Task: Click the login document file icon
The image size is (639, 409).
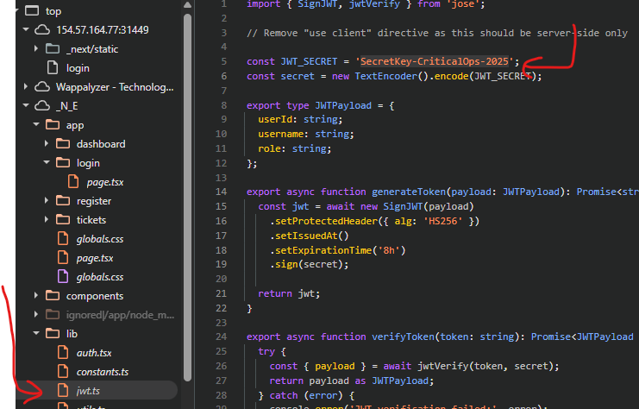Action: (53, 67)
